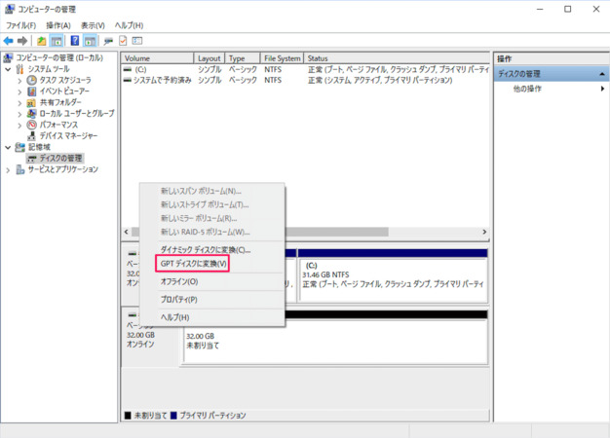Image resolution: width=610 pixels, height=438 pixels.
Task: Click the 共有フォルダー icon
Action: pyautogui.click(x=31, y=102)
